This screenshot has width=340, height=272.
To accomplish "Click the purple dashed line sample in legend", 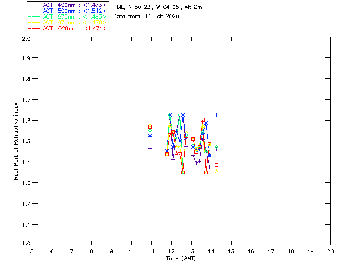I will coord(34,5).
